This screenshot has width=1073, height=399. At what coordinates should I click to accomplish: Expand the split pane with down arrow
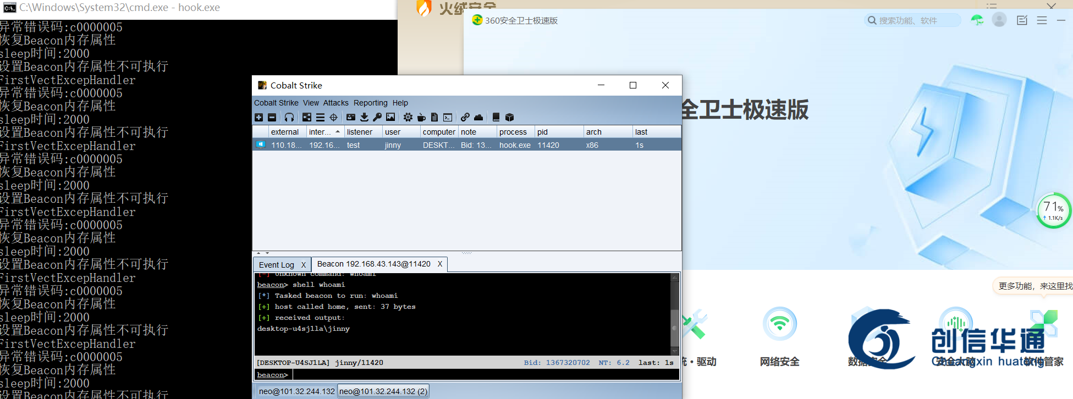pos(267,253)
